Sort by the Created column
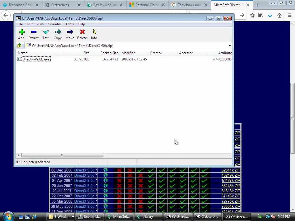This screenshot has width=295, height=221. 163,53
